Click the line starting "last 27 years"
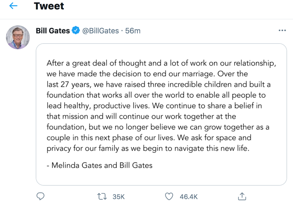293x206 pixels. click(158, 85)
